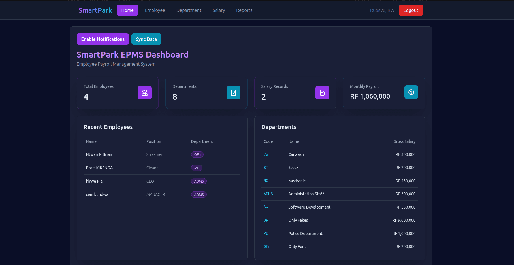Go to the Salary page
Image resolution: width=514 pixels, height=265 pixels.
click(219, 10)
